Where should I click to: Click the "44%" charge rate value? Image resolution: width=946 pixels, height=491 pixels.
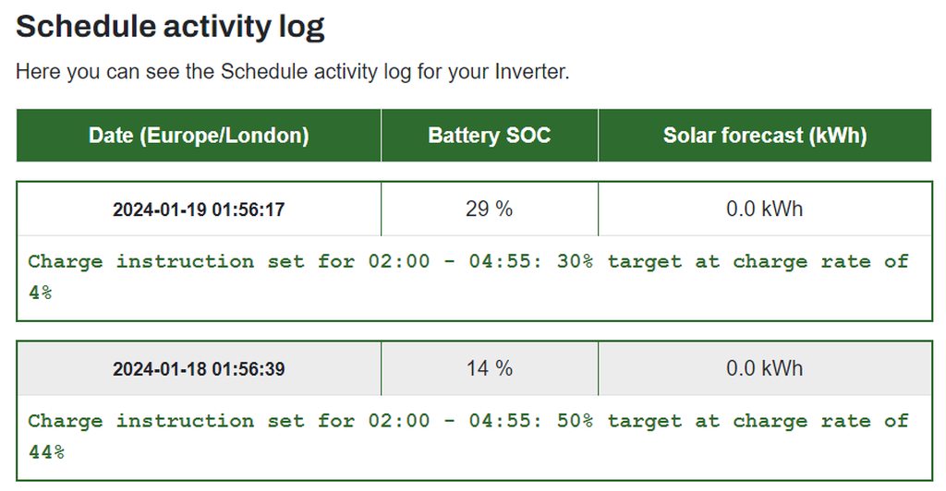pyautogui.click(x=46, y=452)
